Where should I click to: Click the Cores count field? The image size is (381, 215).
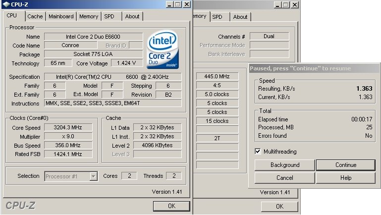(x=129, y=176)
